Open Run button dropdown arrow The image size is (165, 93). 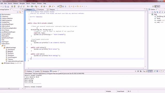(x=34, y=6)
